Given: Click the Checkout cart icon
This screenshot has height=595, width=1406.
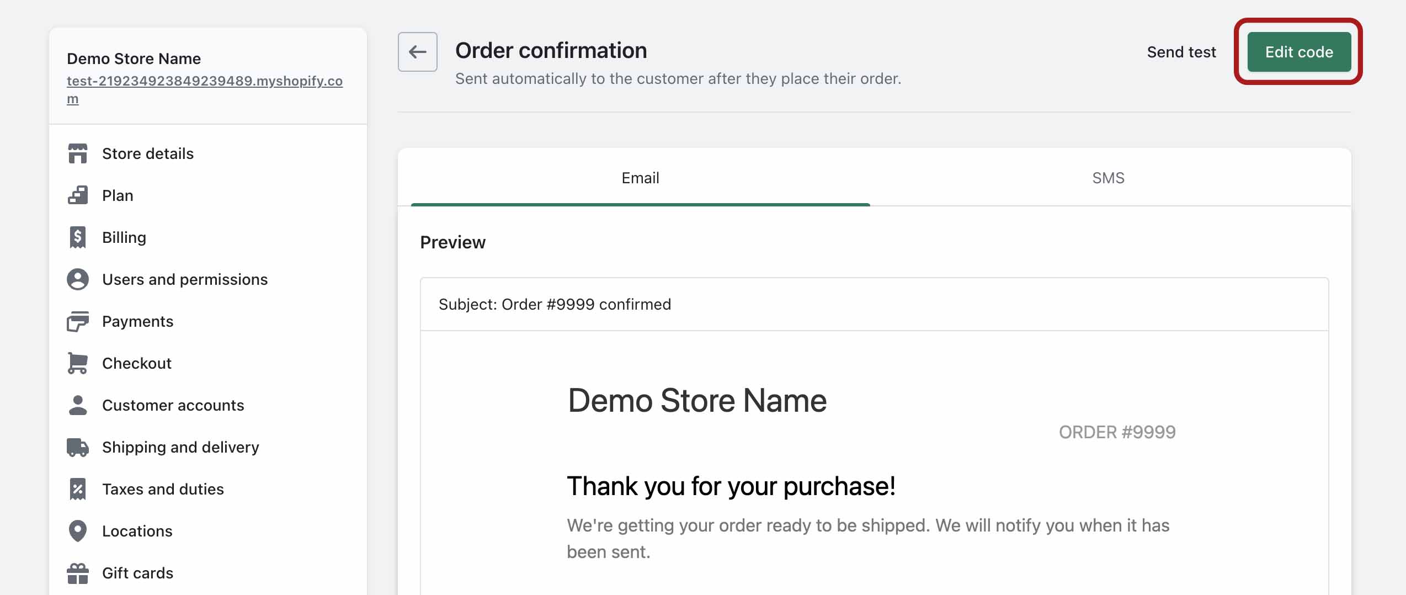Looking at the screenshot, I should click(x=78, y=363).
